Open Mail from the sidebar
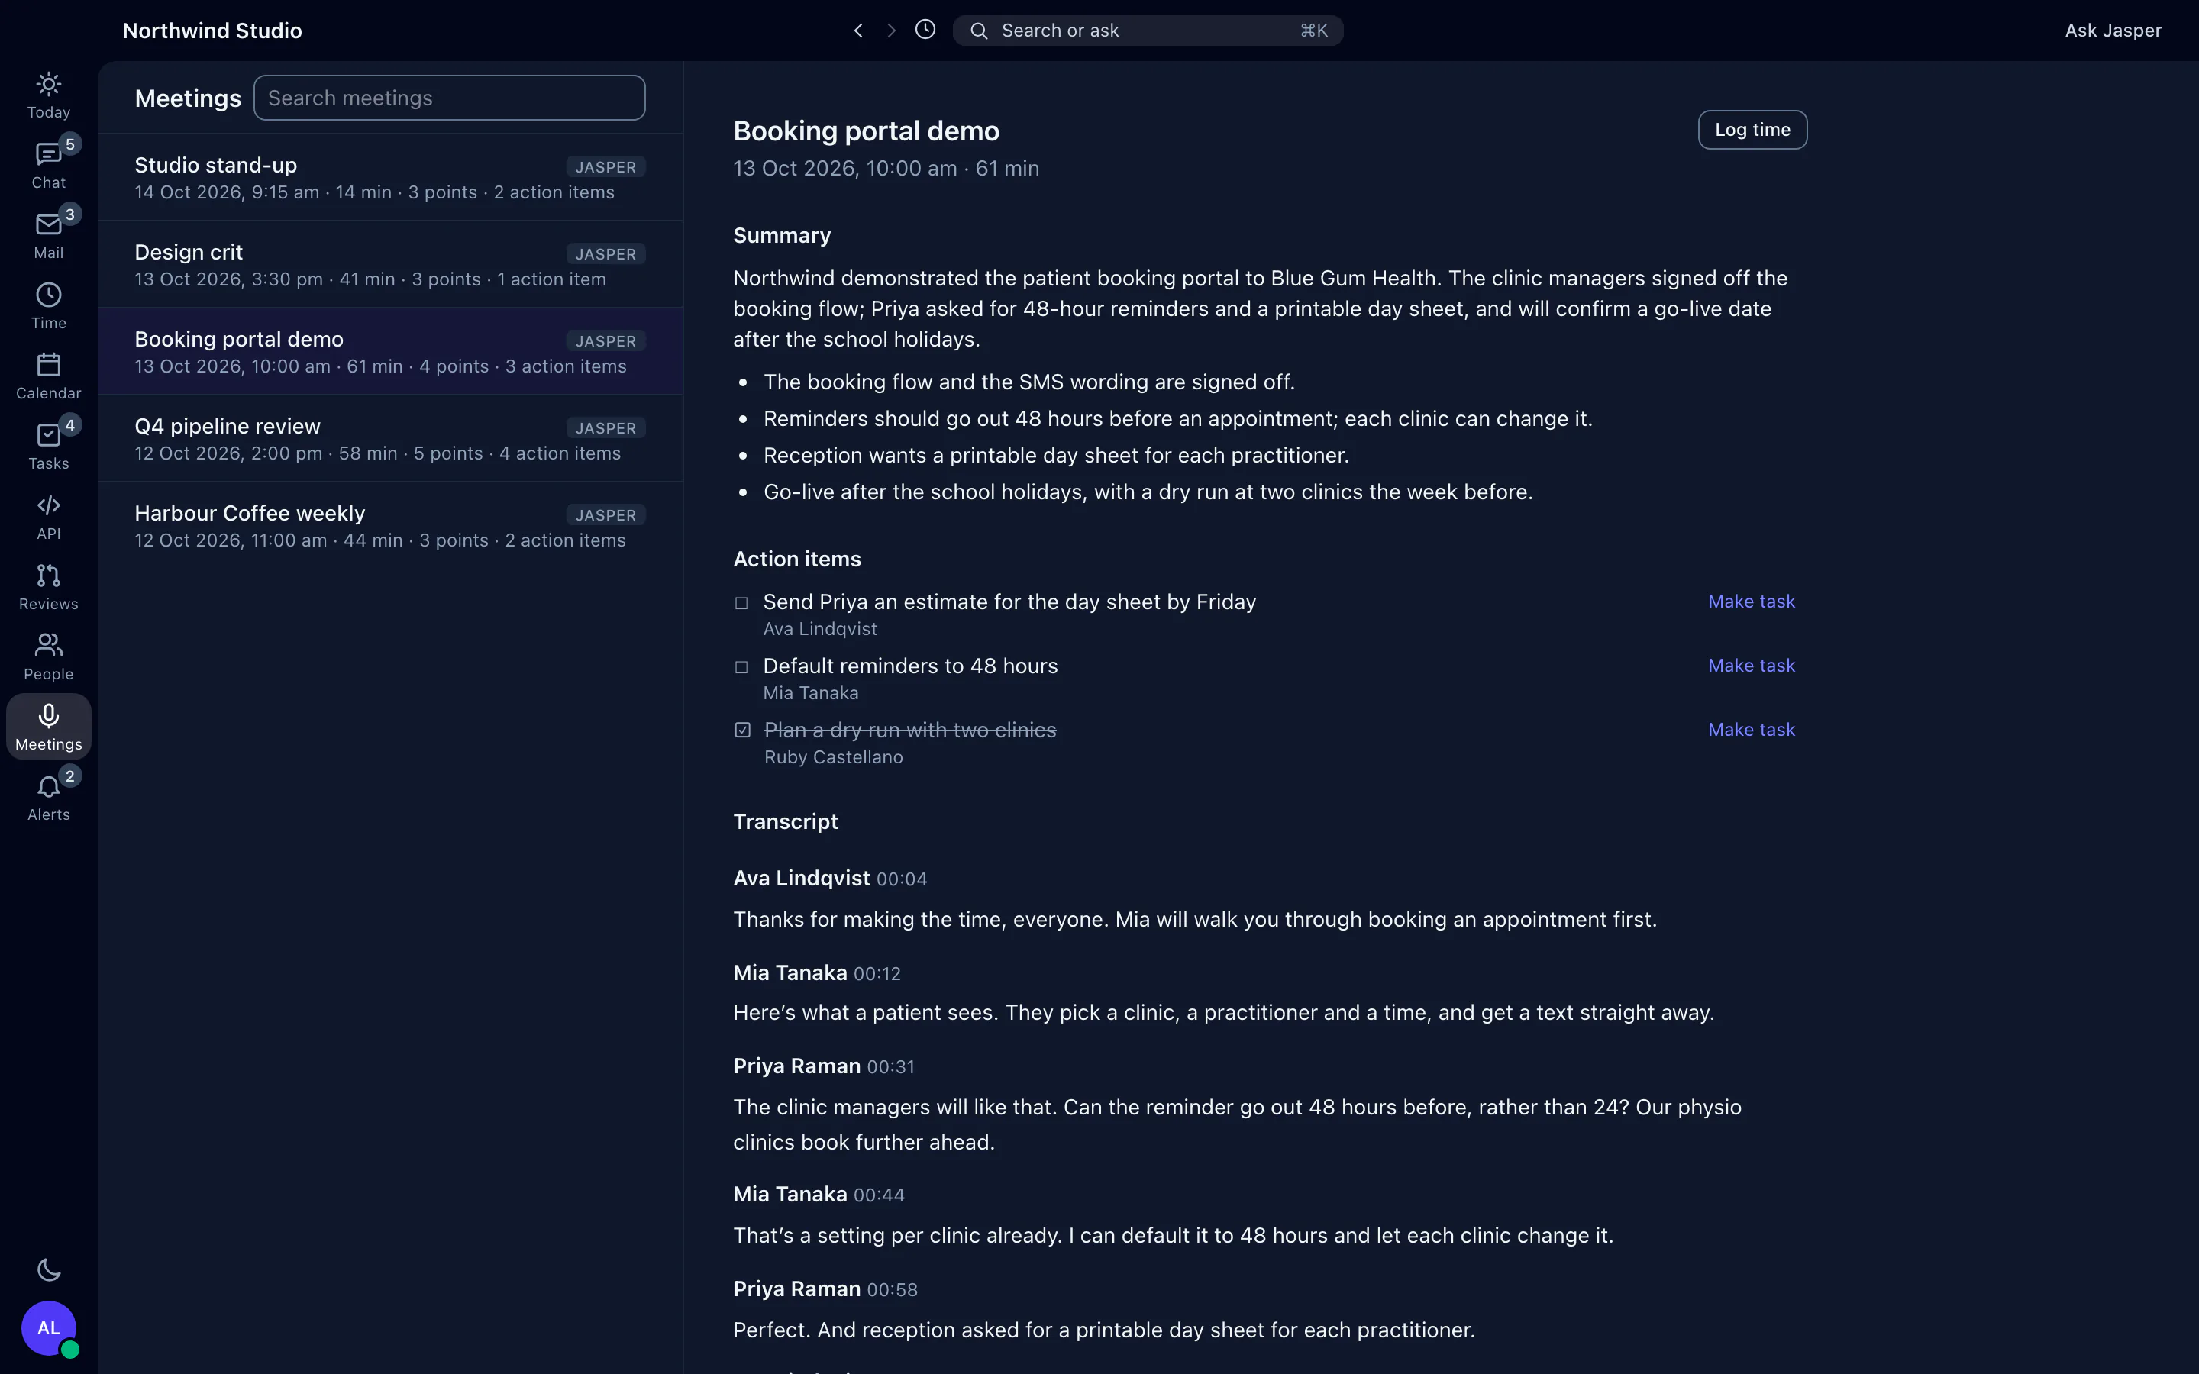 [48, 235]
